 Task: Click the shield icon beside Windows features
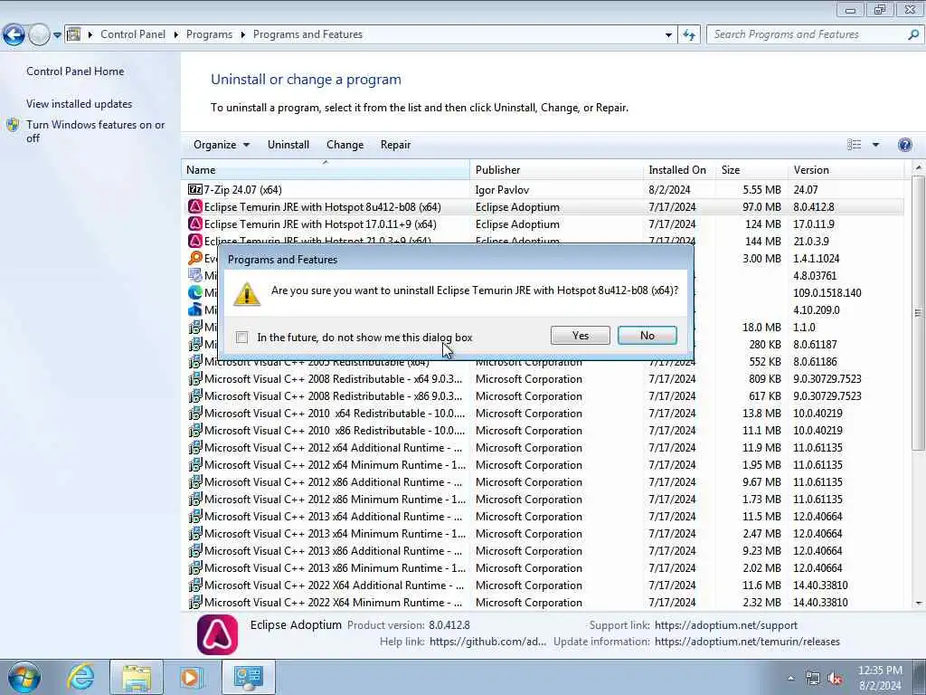[x=13, y=125]
